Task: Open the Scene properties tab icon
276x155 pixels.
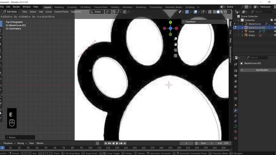Action: 236,87
